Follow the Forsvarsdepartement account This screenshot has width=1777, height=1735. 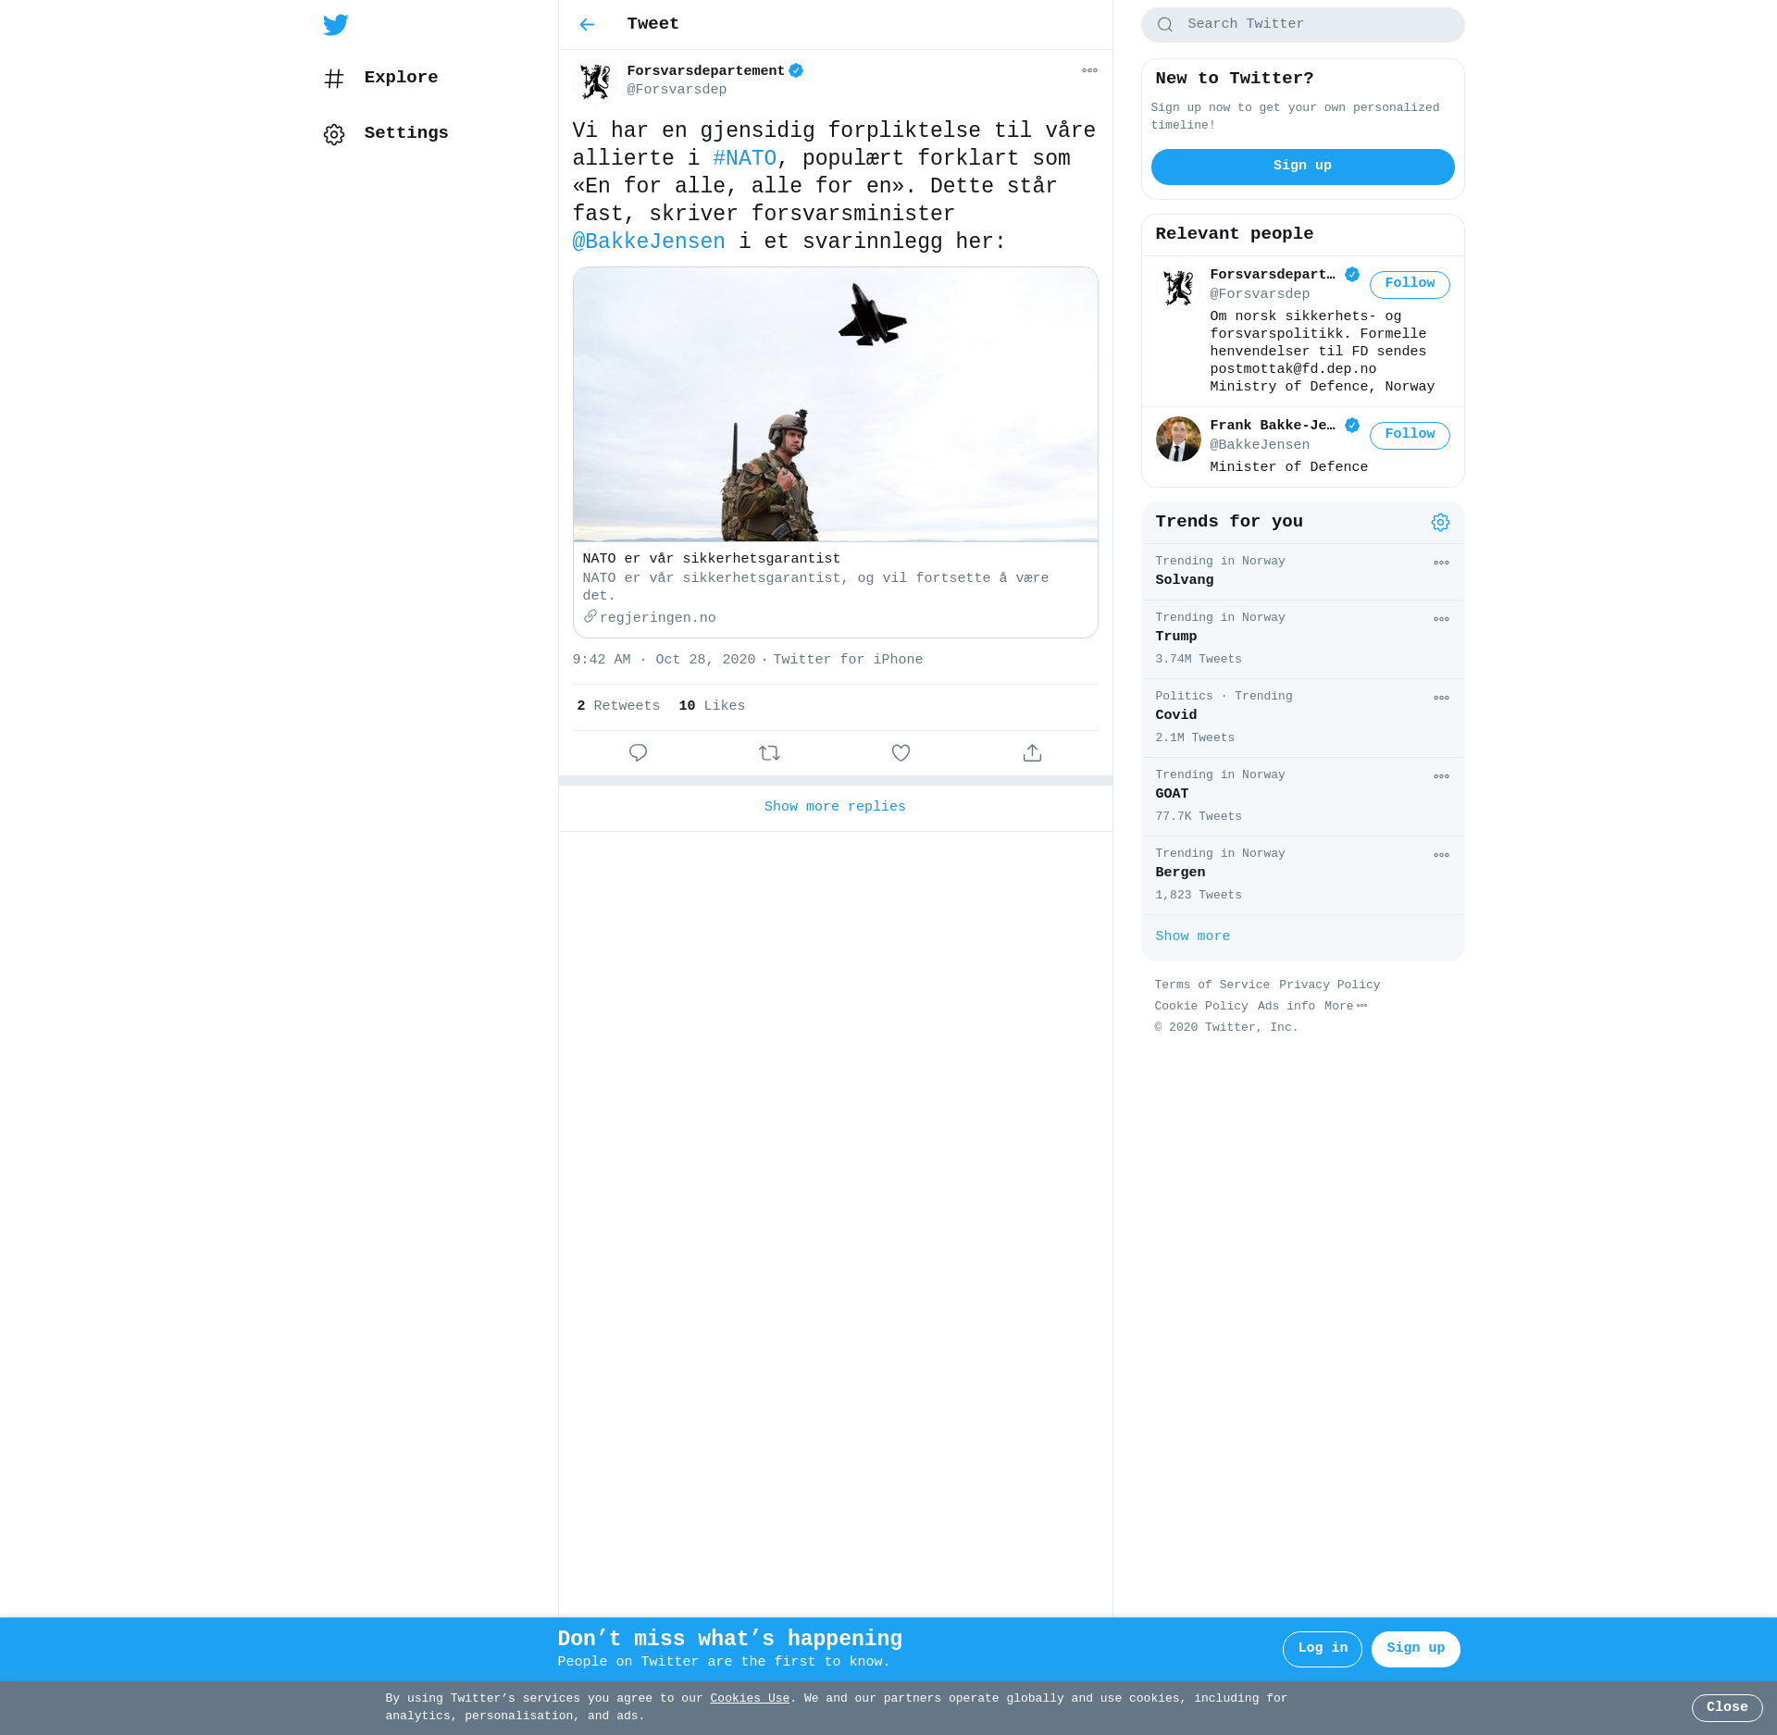1409,284
